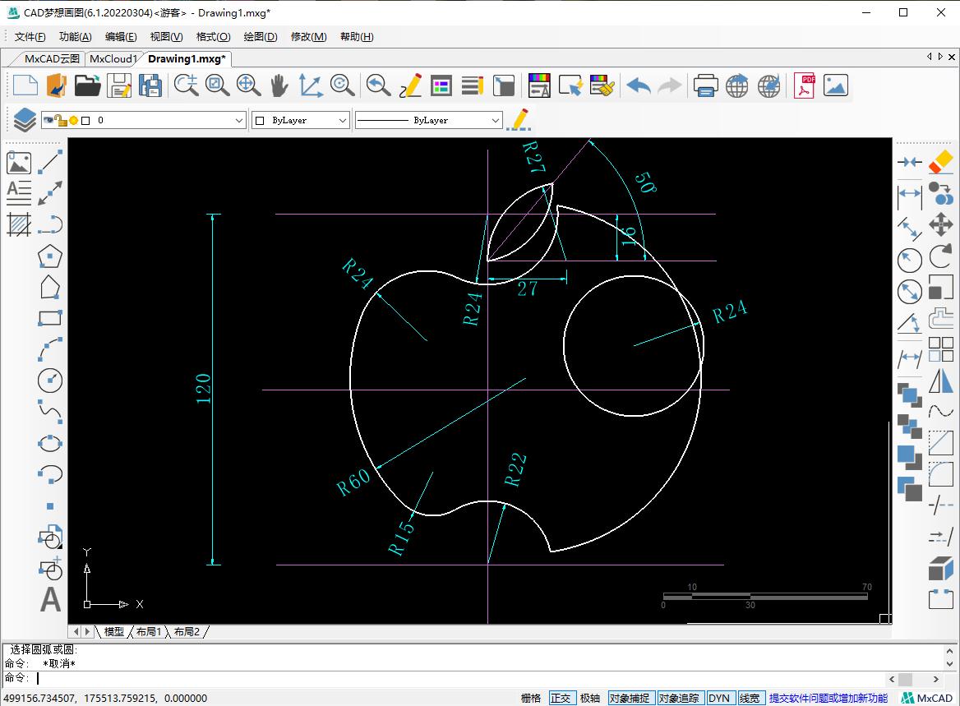Viewport: 960px width, 706px height.
Task: Toggle DYN dynamic input
Action: 719,698
